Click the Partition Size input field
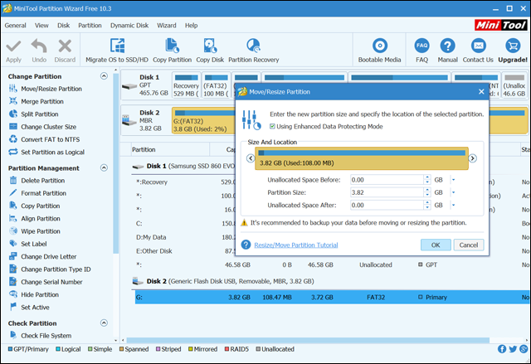 [387, 192]
